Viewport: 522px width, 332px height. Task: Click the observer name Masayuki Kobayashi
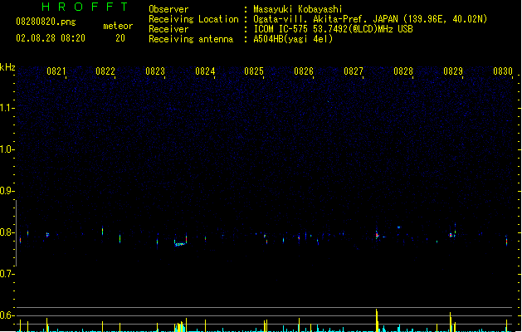coord(298,9)
